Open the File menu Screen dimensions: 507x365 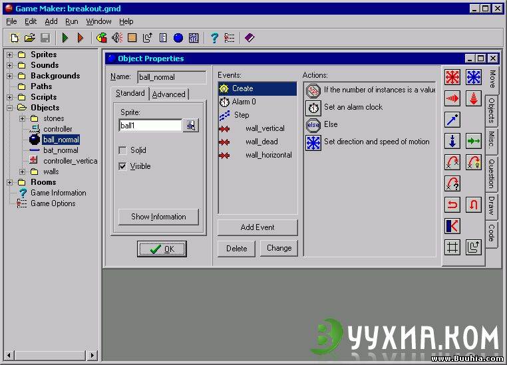pyautogui.click(x=11, y=21)
